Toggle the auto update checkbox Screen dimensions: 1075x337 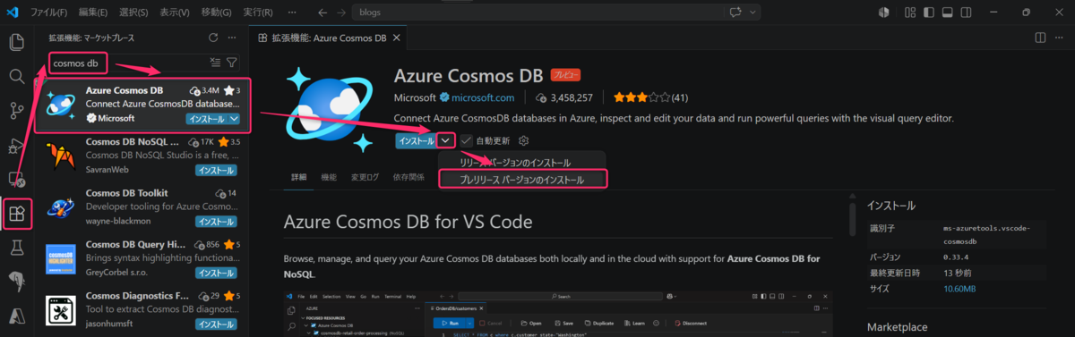click(x=467, y=140)
